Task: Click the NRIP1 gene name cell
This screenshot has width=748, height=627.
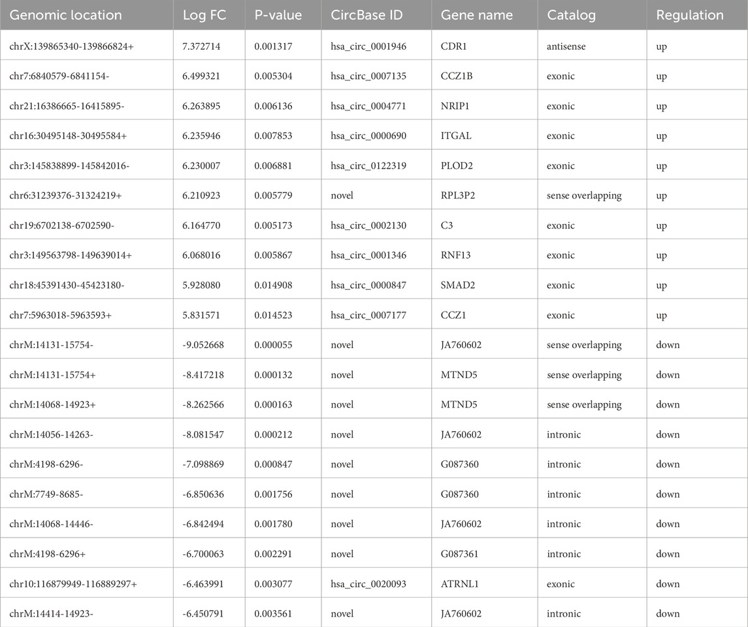Action: (x=456, y=106)
